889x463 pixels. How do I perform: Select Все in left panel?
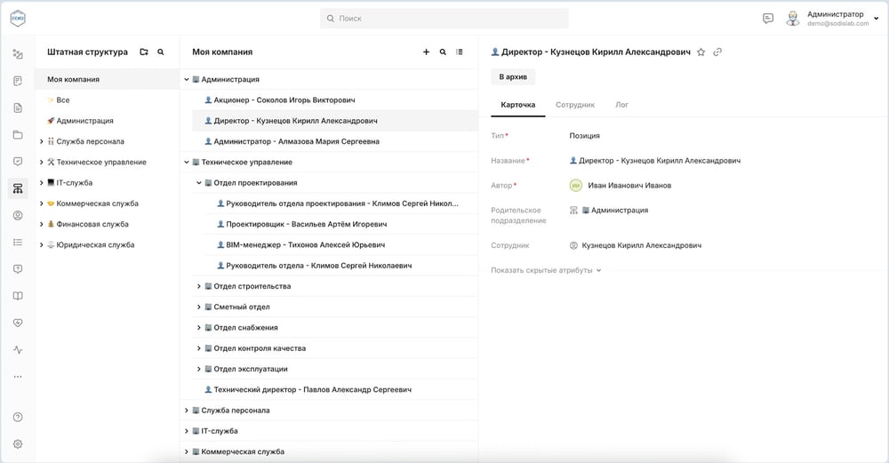click(x=108, y=100)
